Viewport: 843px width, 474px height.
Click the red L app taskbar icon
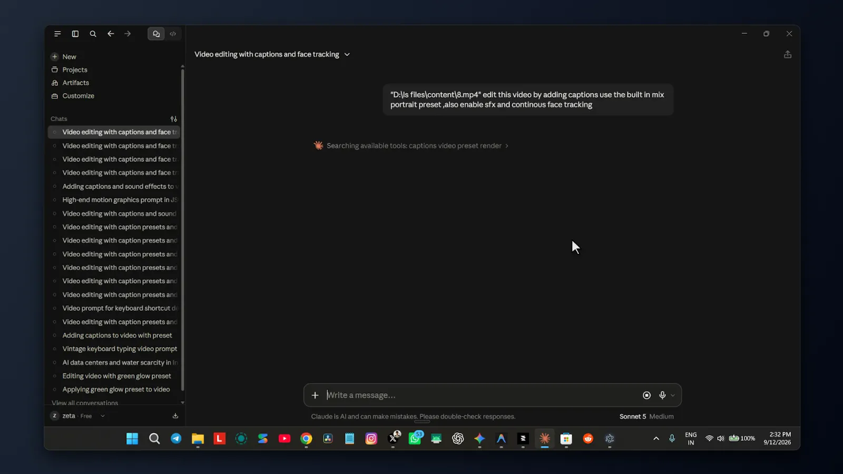pyautogui.click(x=219, y=439)
